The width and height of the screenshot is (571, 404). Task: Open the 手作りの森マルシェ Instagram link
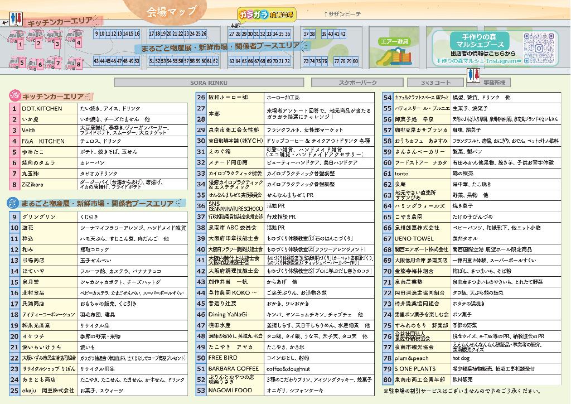478,61
